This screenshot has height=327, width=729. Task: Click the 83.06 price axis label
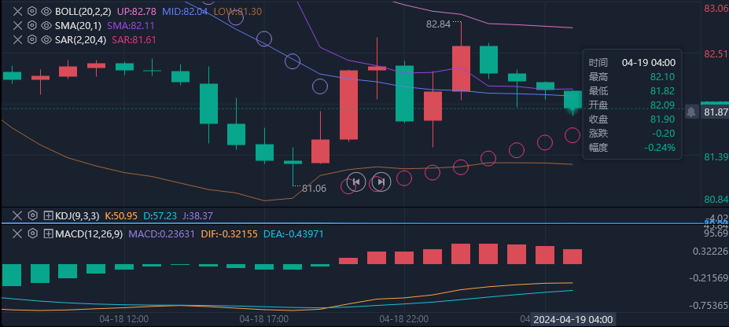[x=716, y=9]
